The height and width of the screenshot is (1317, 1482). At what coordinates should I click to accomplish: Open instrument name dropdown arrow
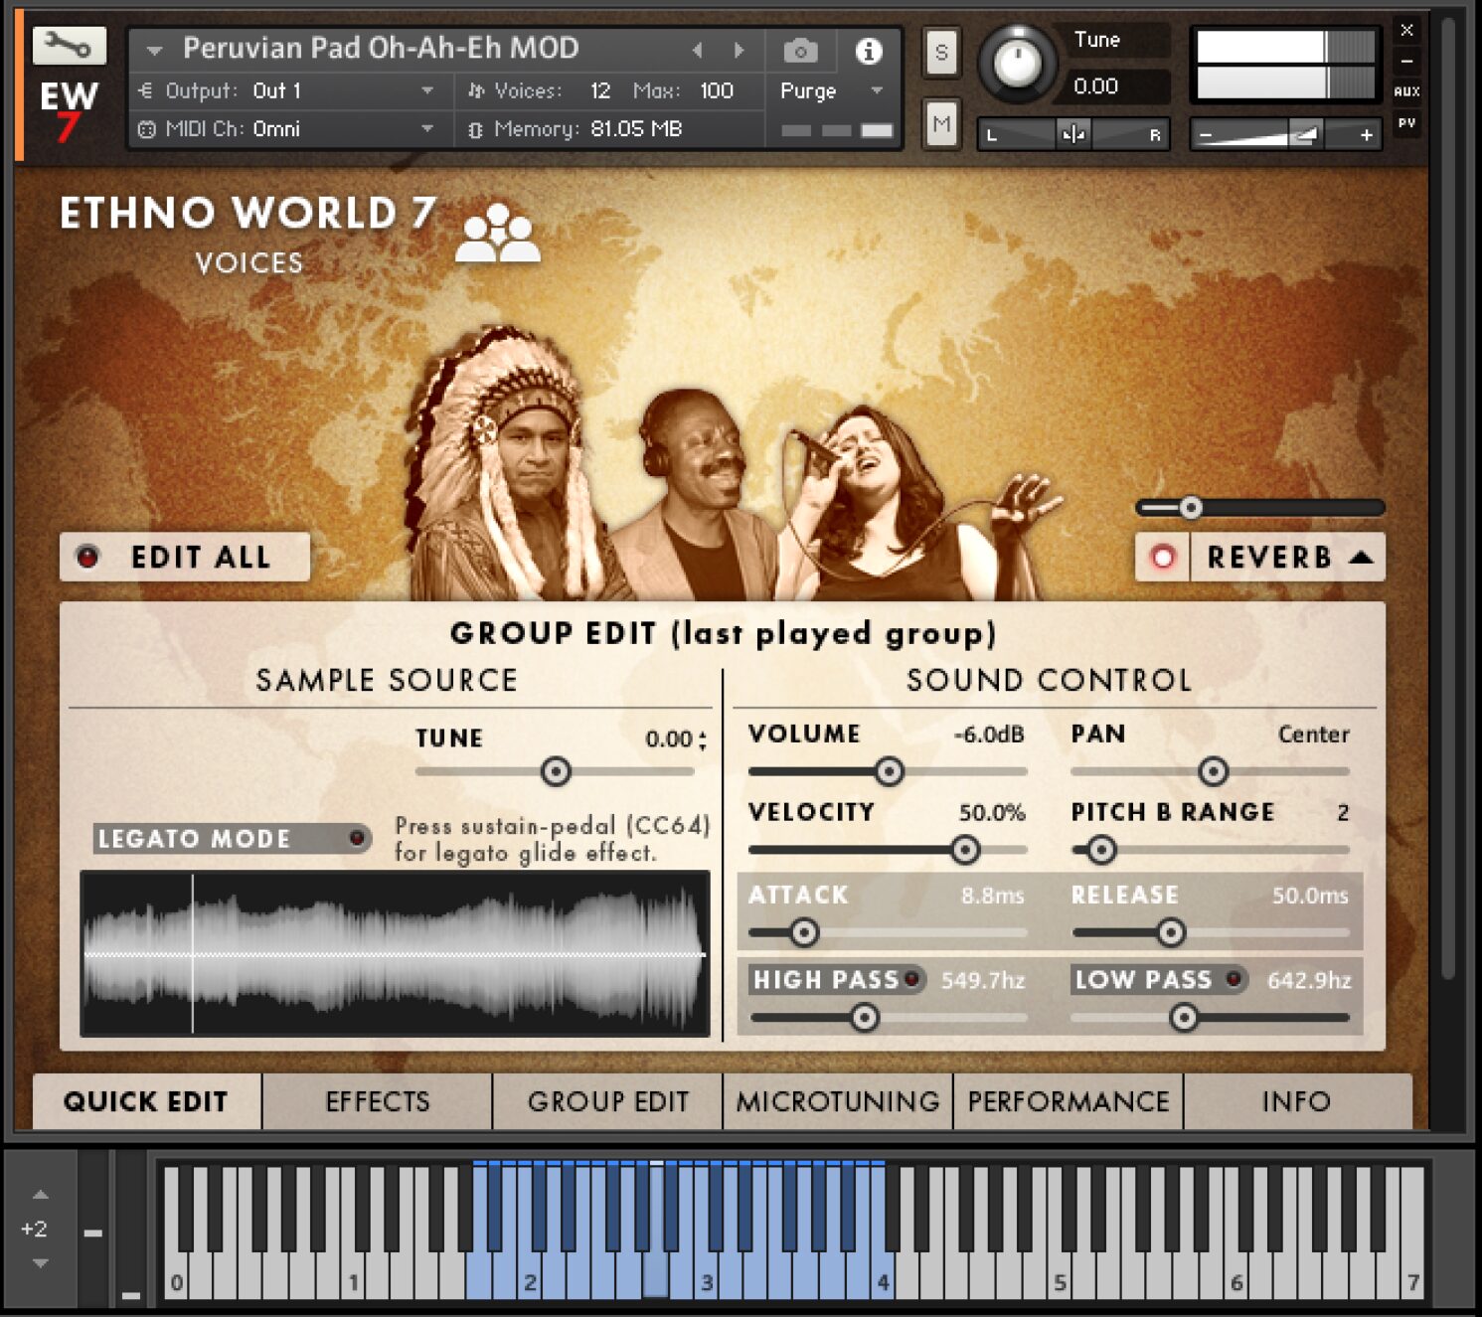[x=154, y=49]
